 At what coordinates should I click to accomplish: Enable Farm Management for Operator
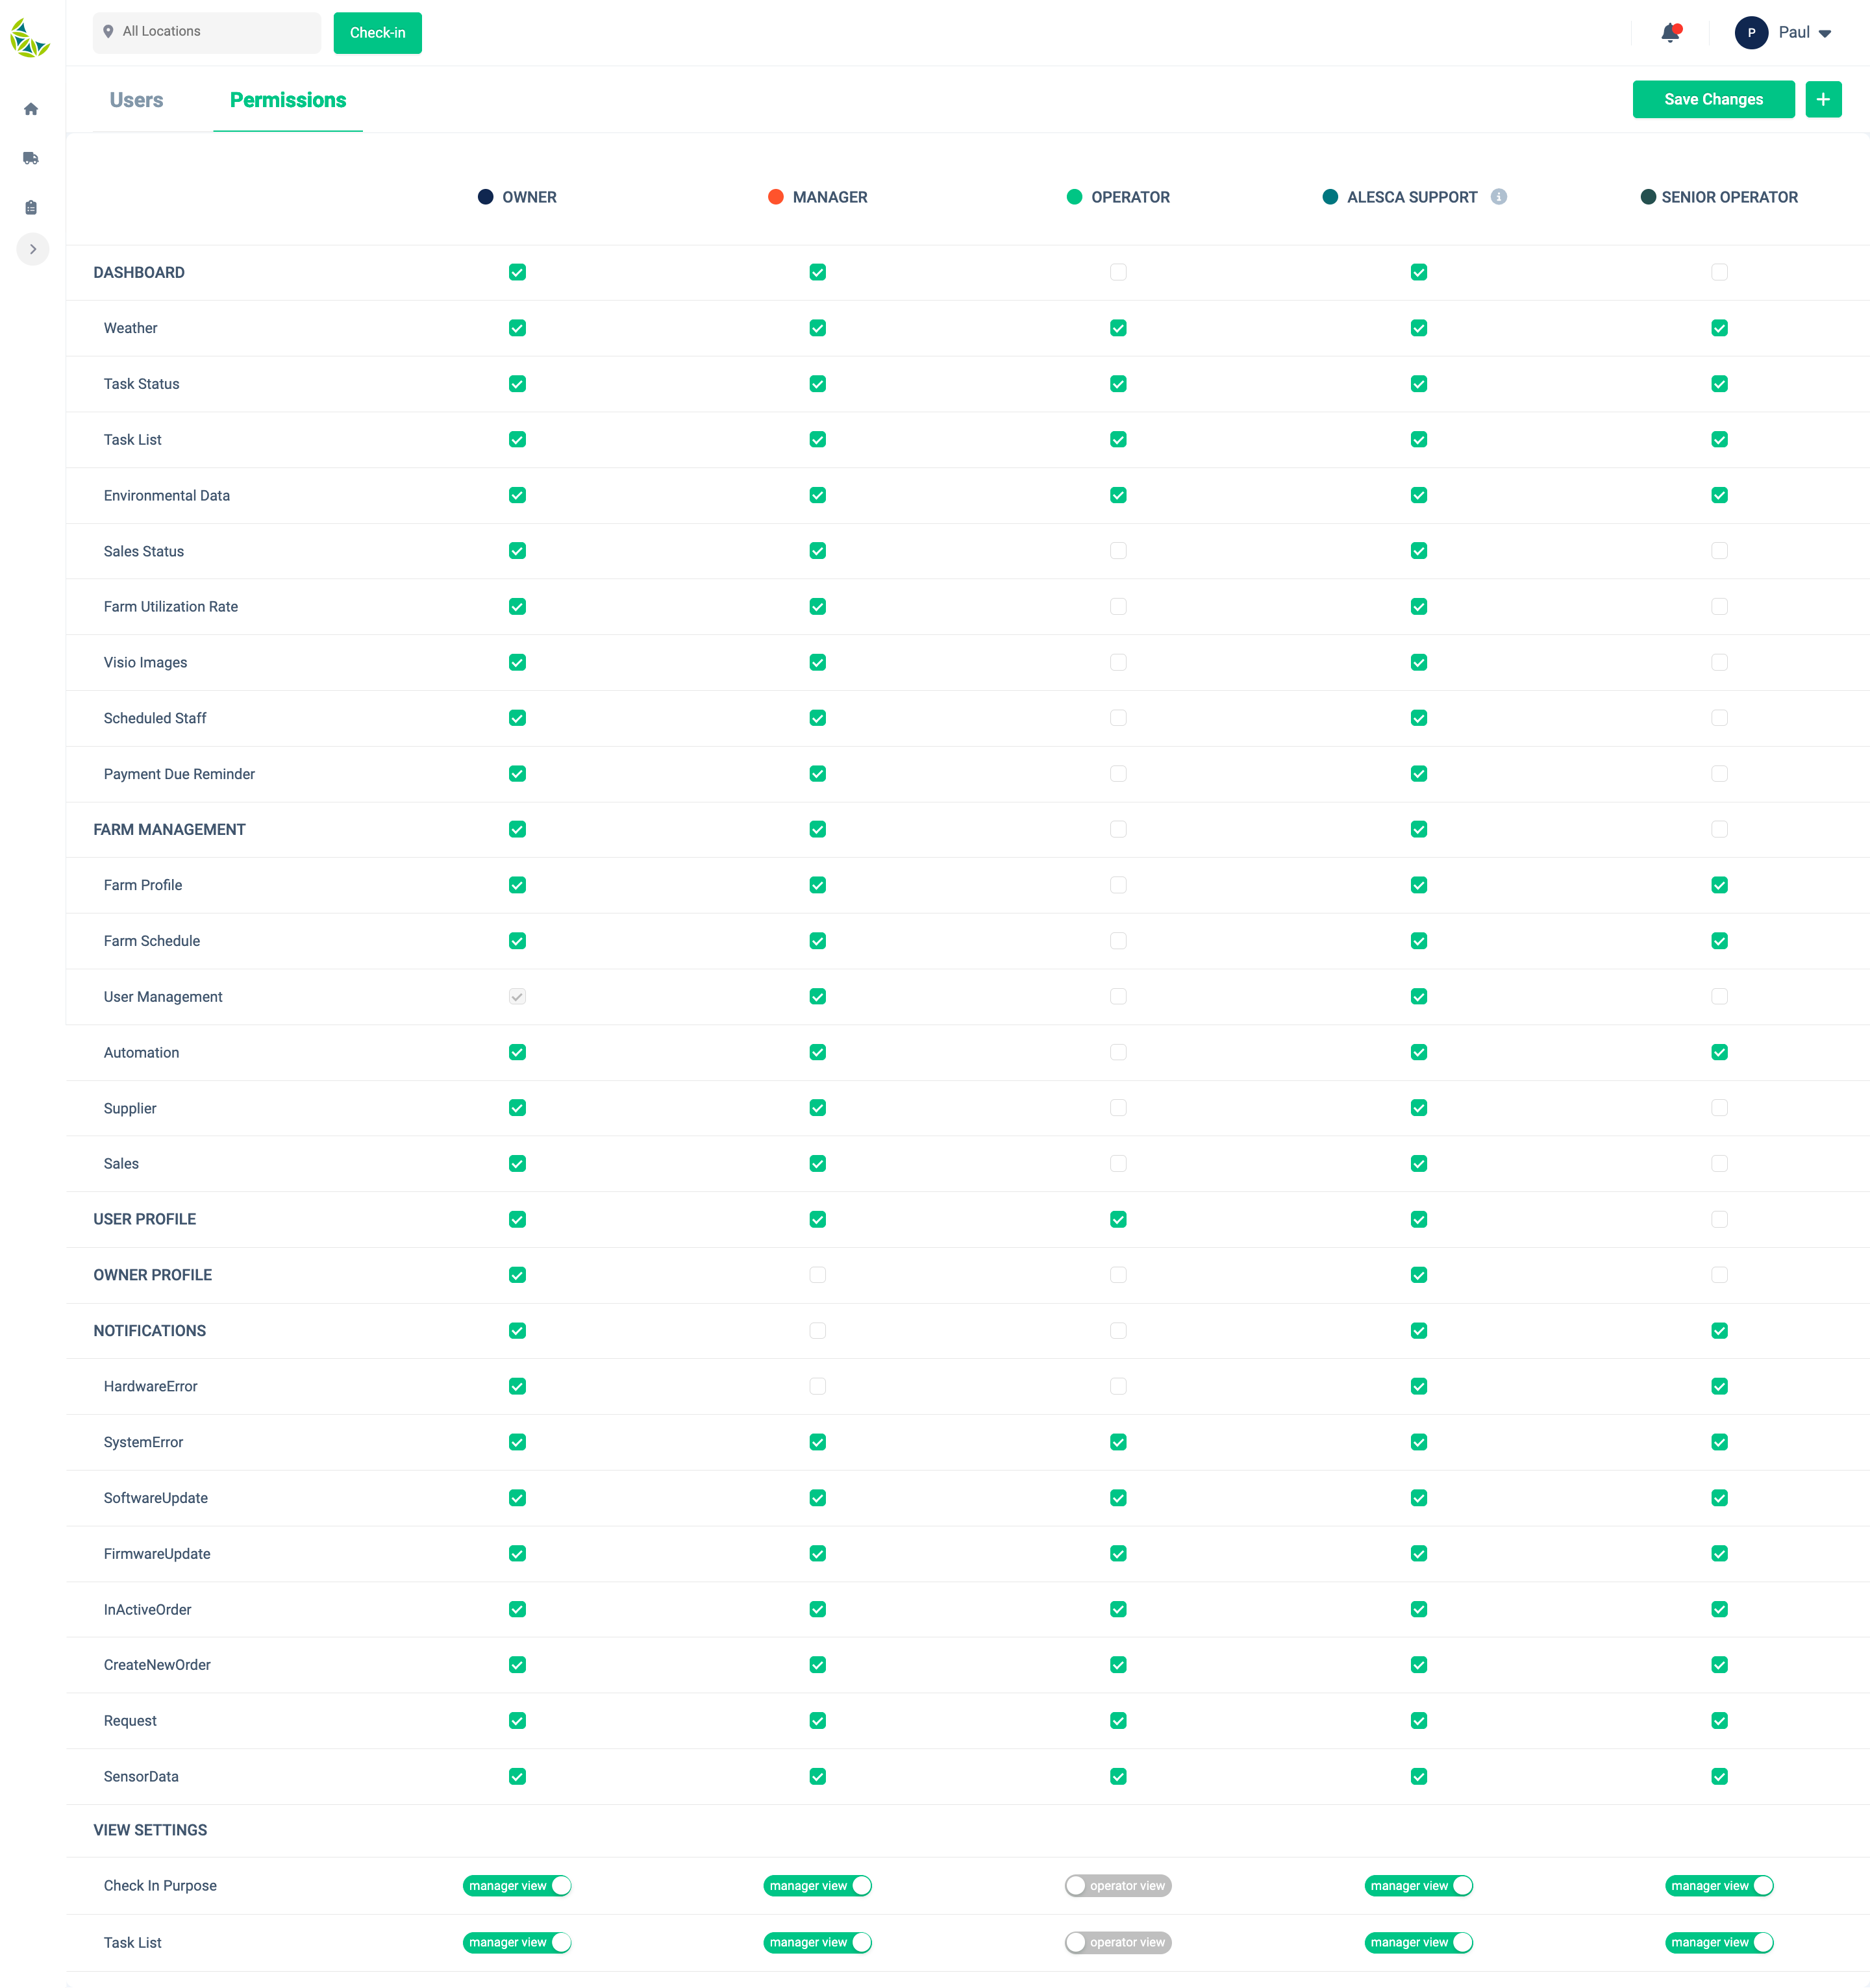pos(1118,829)
